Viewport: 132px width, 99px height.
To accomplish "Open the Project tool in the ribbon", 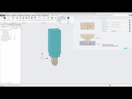I will coord(5,19).
